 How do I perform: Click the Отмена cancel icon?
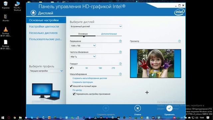tap(137, 108)
